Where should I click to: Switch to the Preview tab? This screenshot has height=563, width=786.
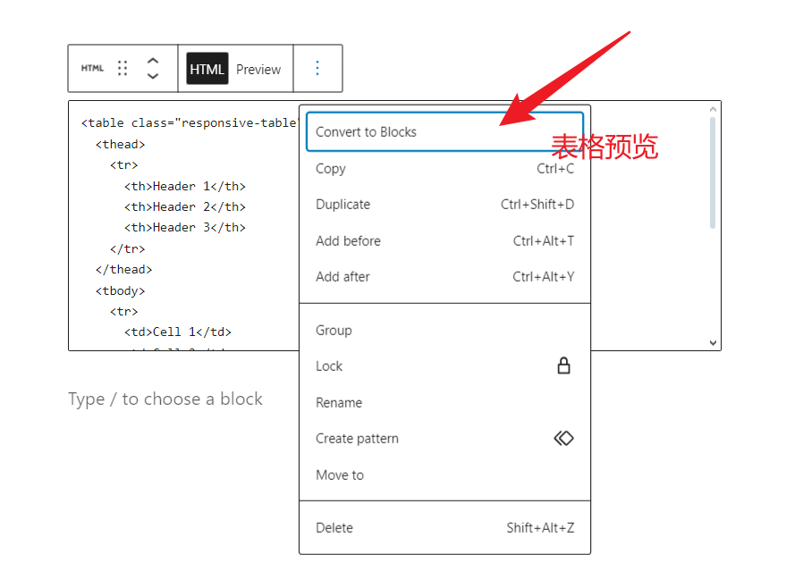(x=258, y=68)
